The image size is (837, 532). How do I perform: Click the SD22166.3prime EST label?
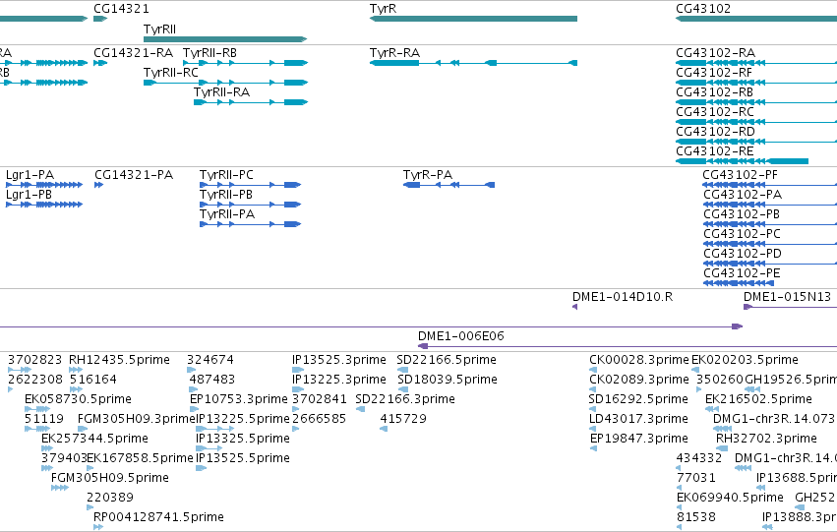click(x=405, y=399)
